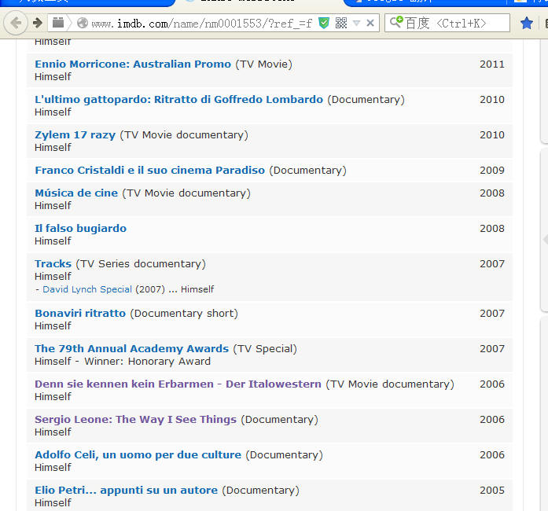Open Ennio Morricone: Australian Promo link
This screenshot has height=511, width=548.
coord(133,64)
